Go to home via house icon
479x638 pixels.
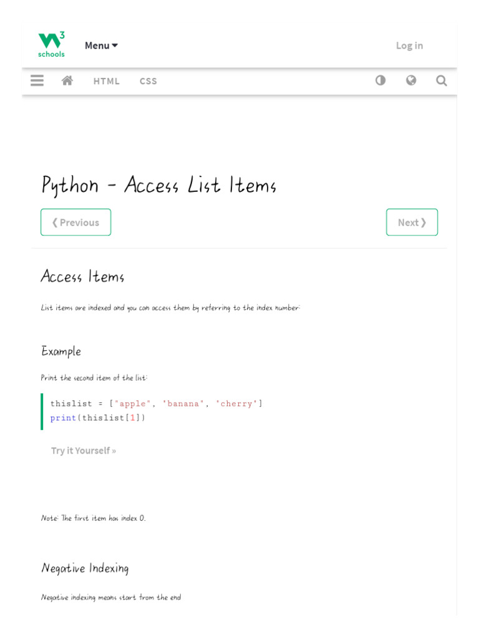click(x=67, y=80)
